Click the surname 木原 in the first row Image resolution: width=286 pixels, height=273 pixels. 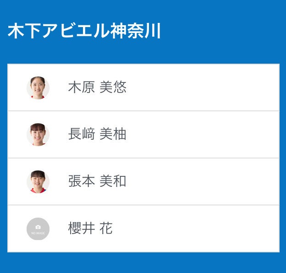82,87
